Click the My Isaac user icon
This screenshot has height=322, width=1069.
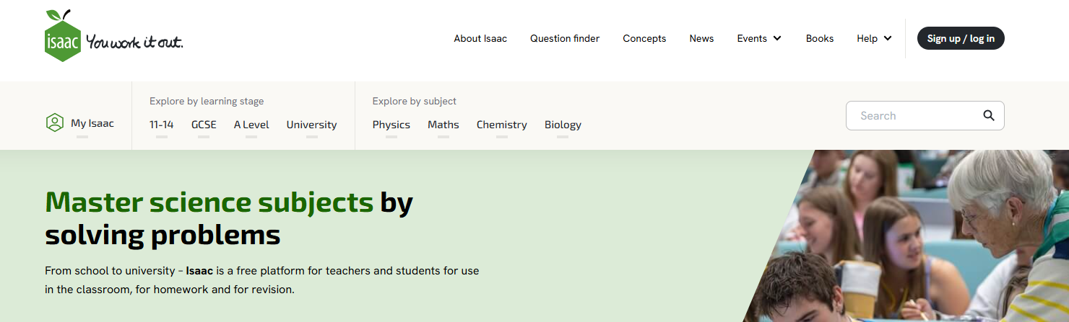pos(54,123)
